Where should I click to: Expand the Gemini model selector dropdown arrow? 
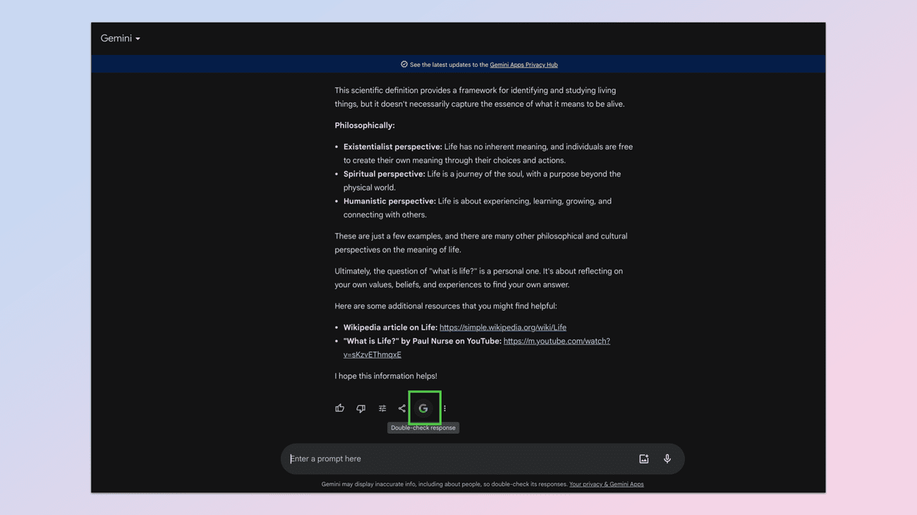(x=137, y=38)
